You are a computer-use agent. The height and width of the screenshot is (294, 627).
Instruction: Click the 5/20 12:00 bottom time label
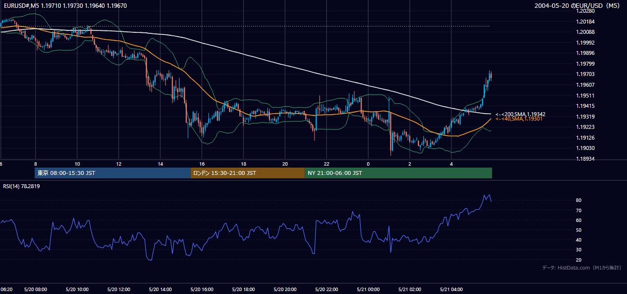point(119,290)
